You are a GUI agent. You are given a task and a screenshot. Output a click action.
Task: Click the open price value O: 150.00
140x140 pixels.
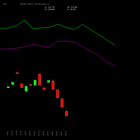50,10
